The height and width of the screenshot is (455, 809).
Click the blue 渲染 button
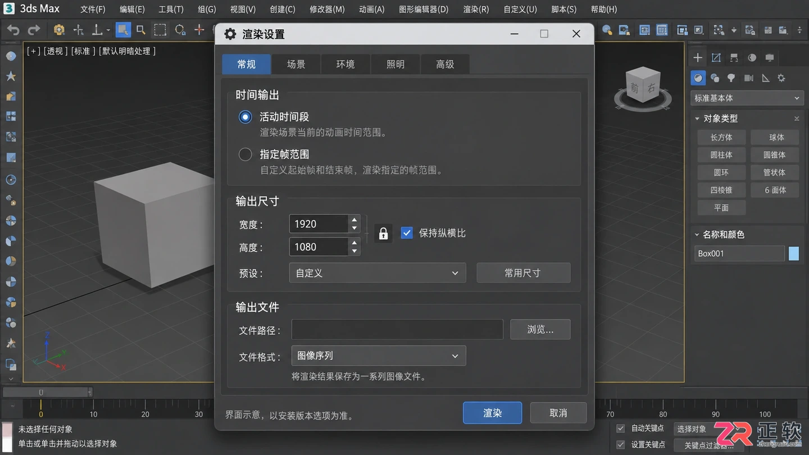pyautogui.click(x=493, y=413)
